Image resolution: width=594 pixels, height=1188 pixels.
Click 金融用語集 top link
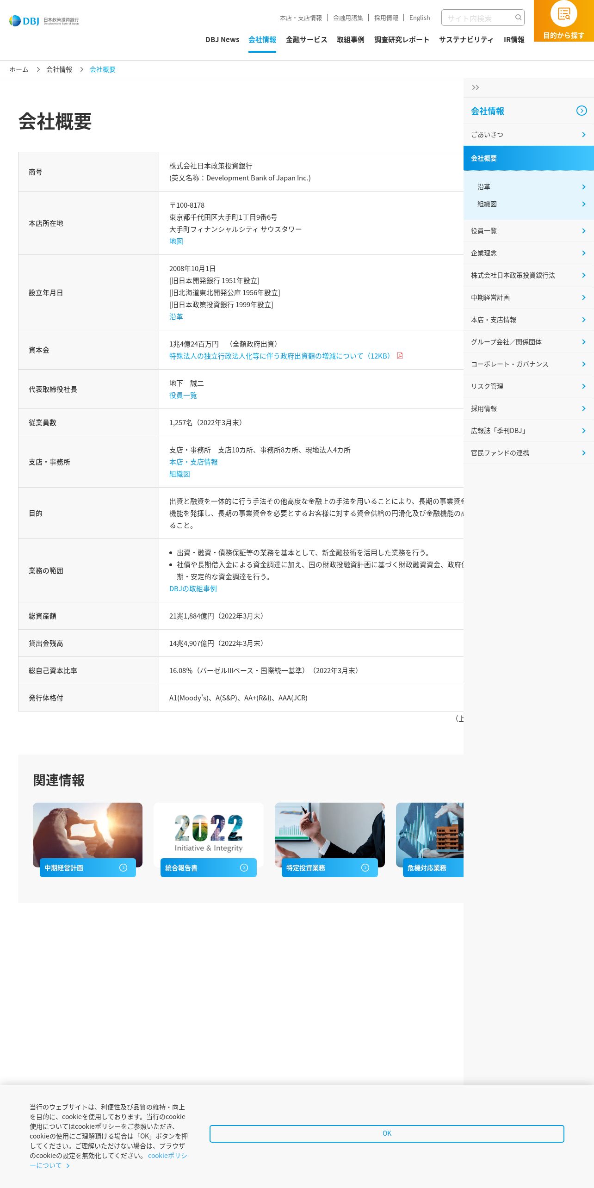(348, 18)
